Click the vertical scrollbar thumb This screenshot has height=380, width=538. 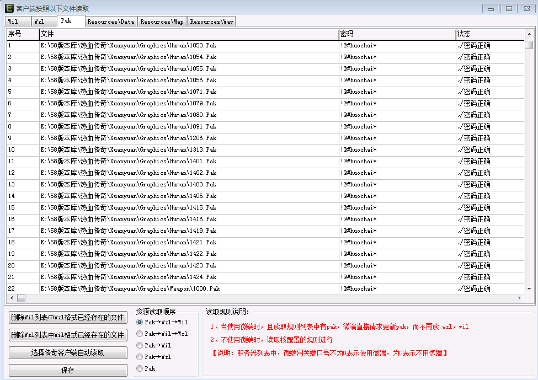pyautogui.click(x=529, y=45)
